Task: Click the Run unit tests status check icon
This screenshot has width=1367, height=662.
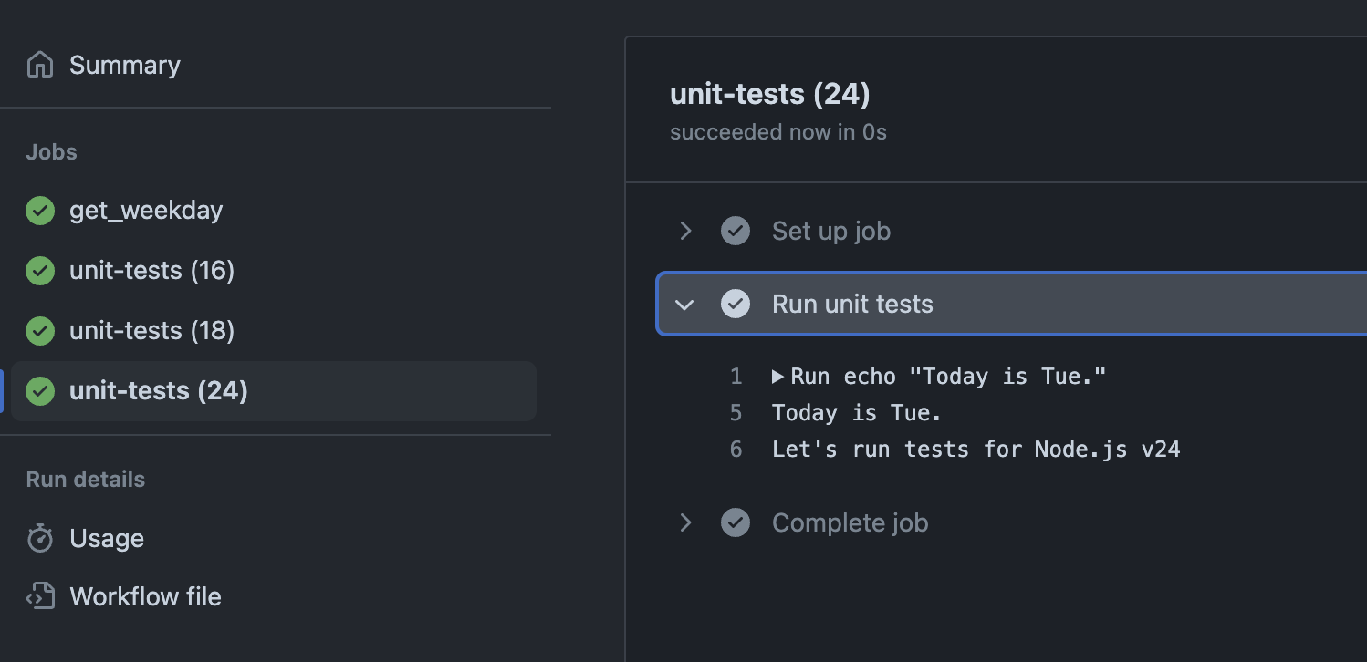Action: (736, 304)
